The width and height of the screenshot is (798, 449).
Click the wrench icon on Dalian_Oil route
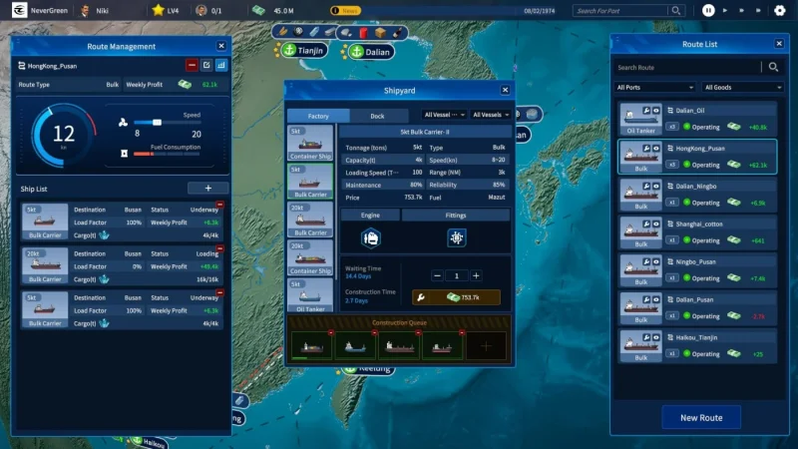coord(648,110)
